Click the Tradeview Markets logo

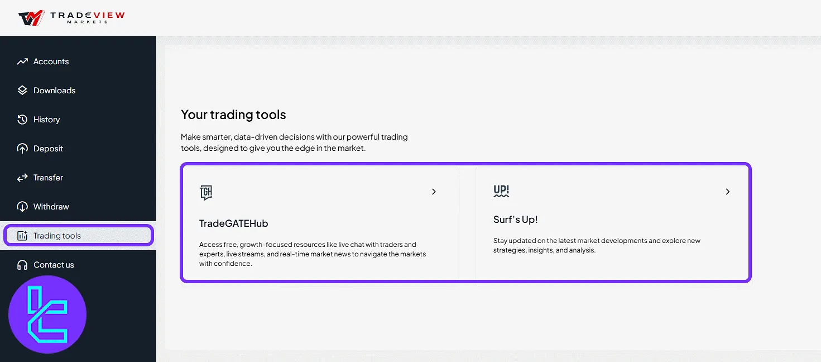71,18
